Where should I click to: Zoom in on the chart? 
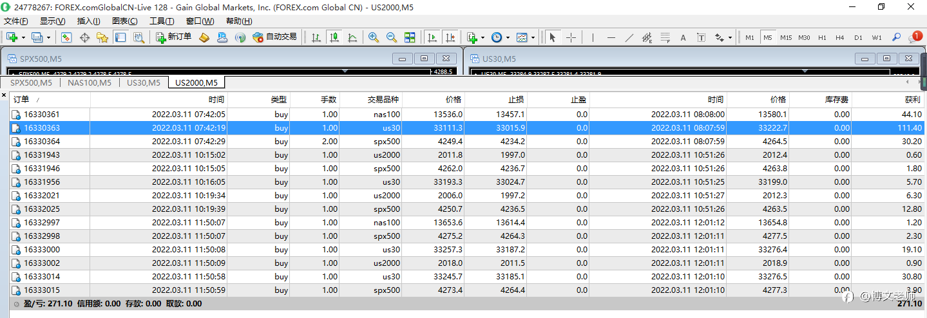coord(374,37)
